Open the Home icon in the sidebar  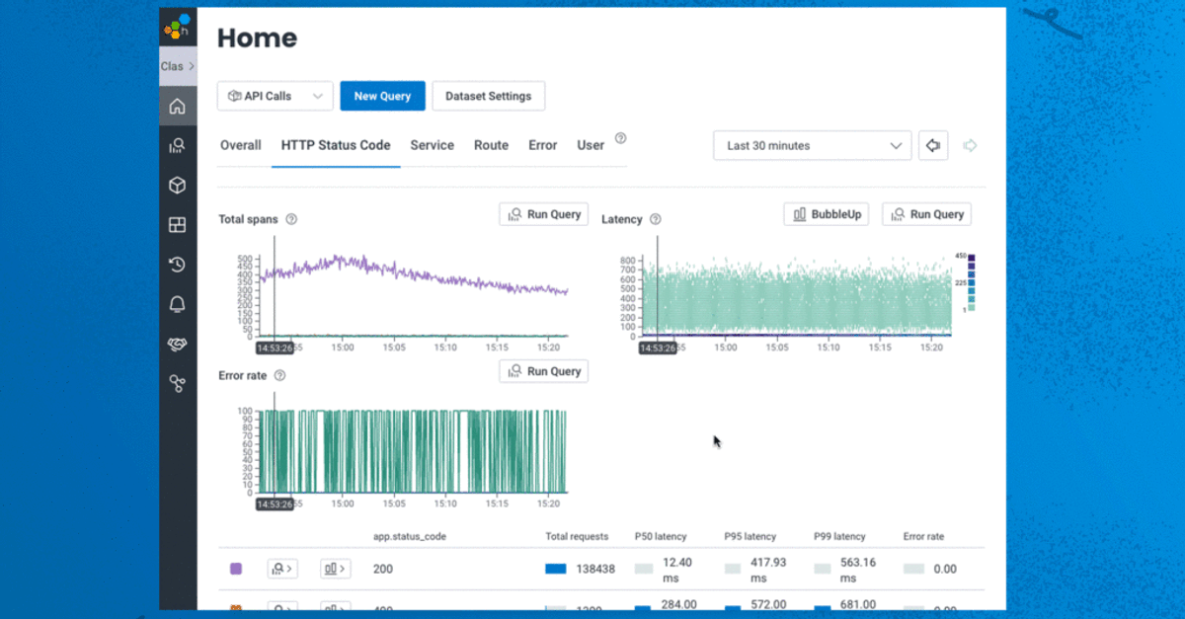178,106
